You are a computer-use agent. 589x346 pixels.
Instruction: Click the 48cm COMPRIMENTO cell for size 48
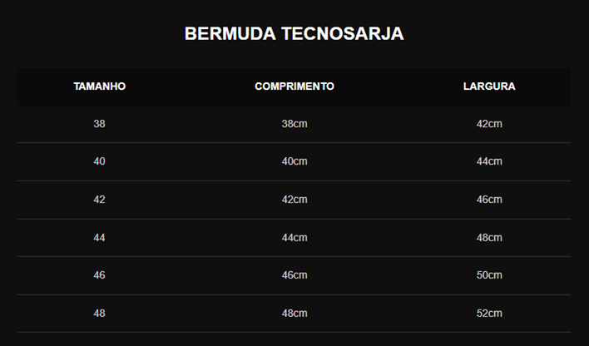294,314
